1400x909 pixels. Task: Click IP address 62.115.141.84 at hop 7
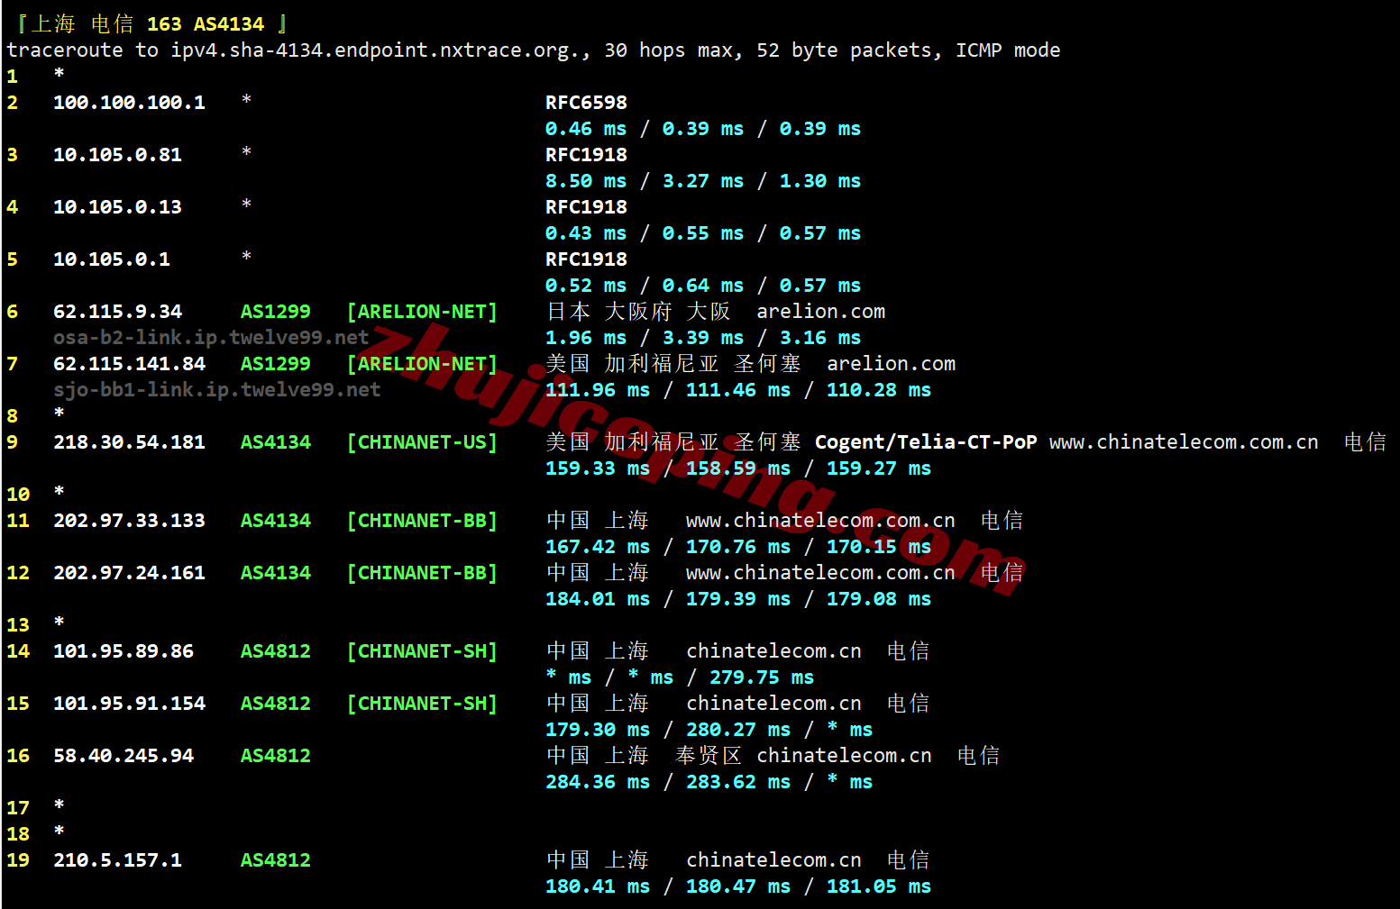point(129,364)
